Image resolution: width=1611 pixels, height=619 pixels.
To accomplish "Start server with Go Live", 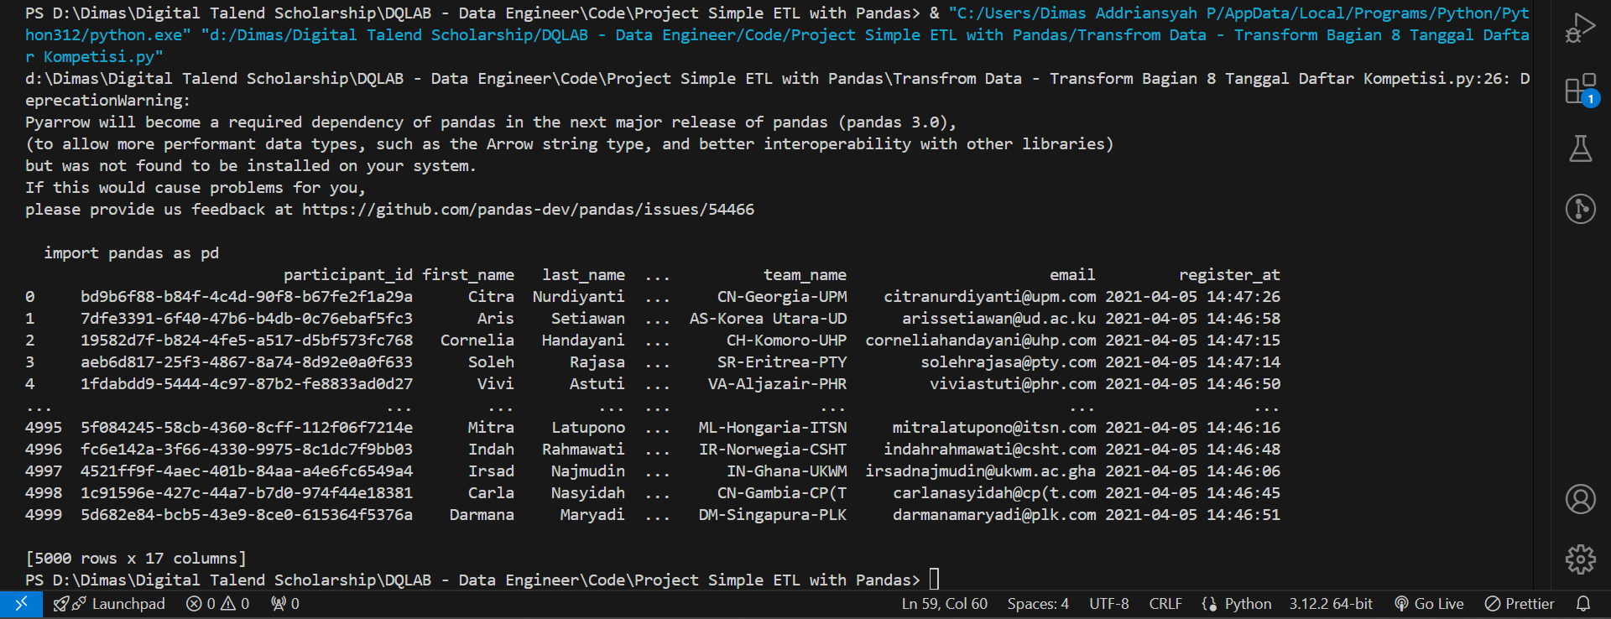I will click(1429, 604).
